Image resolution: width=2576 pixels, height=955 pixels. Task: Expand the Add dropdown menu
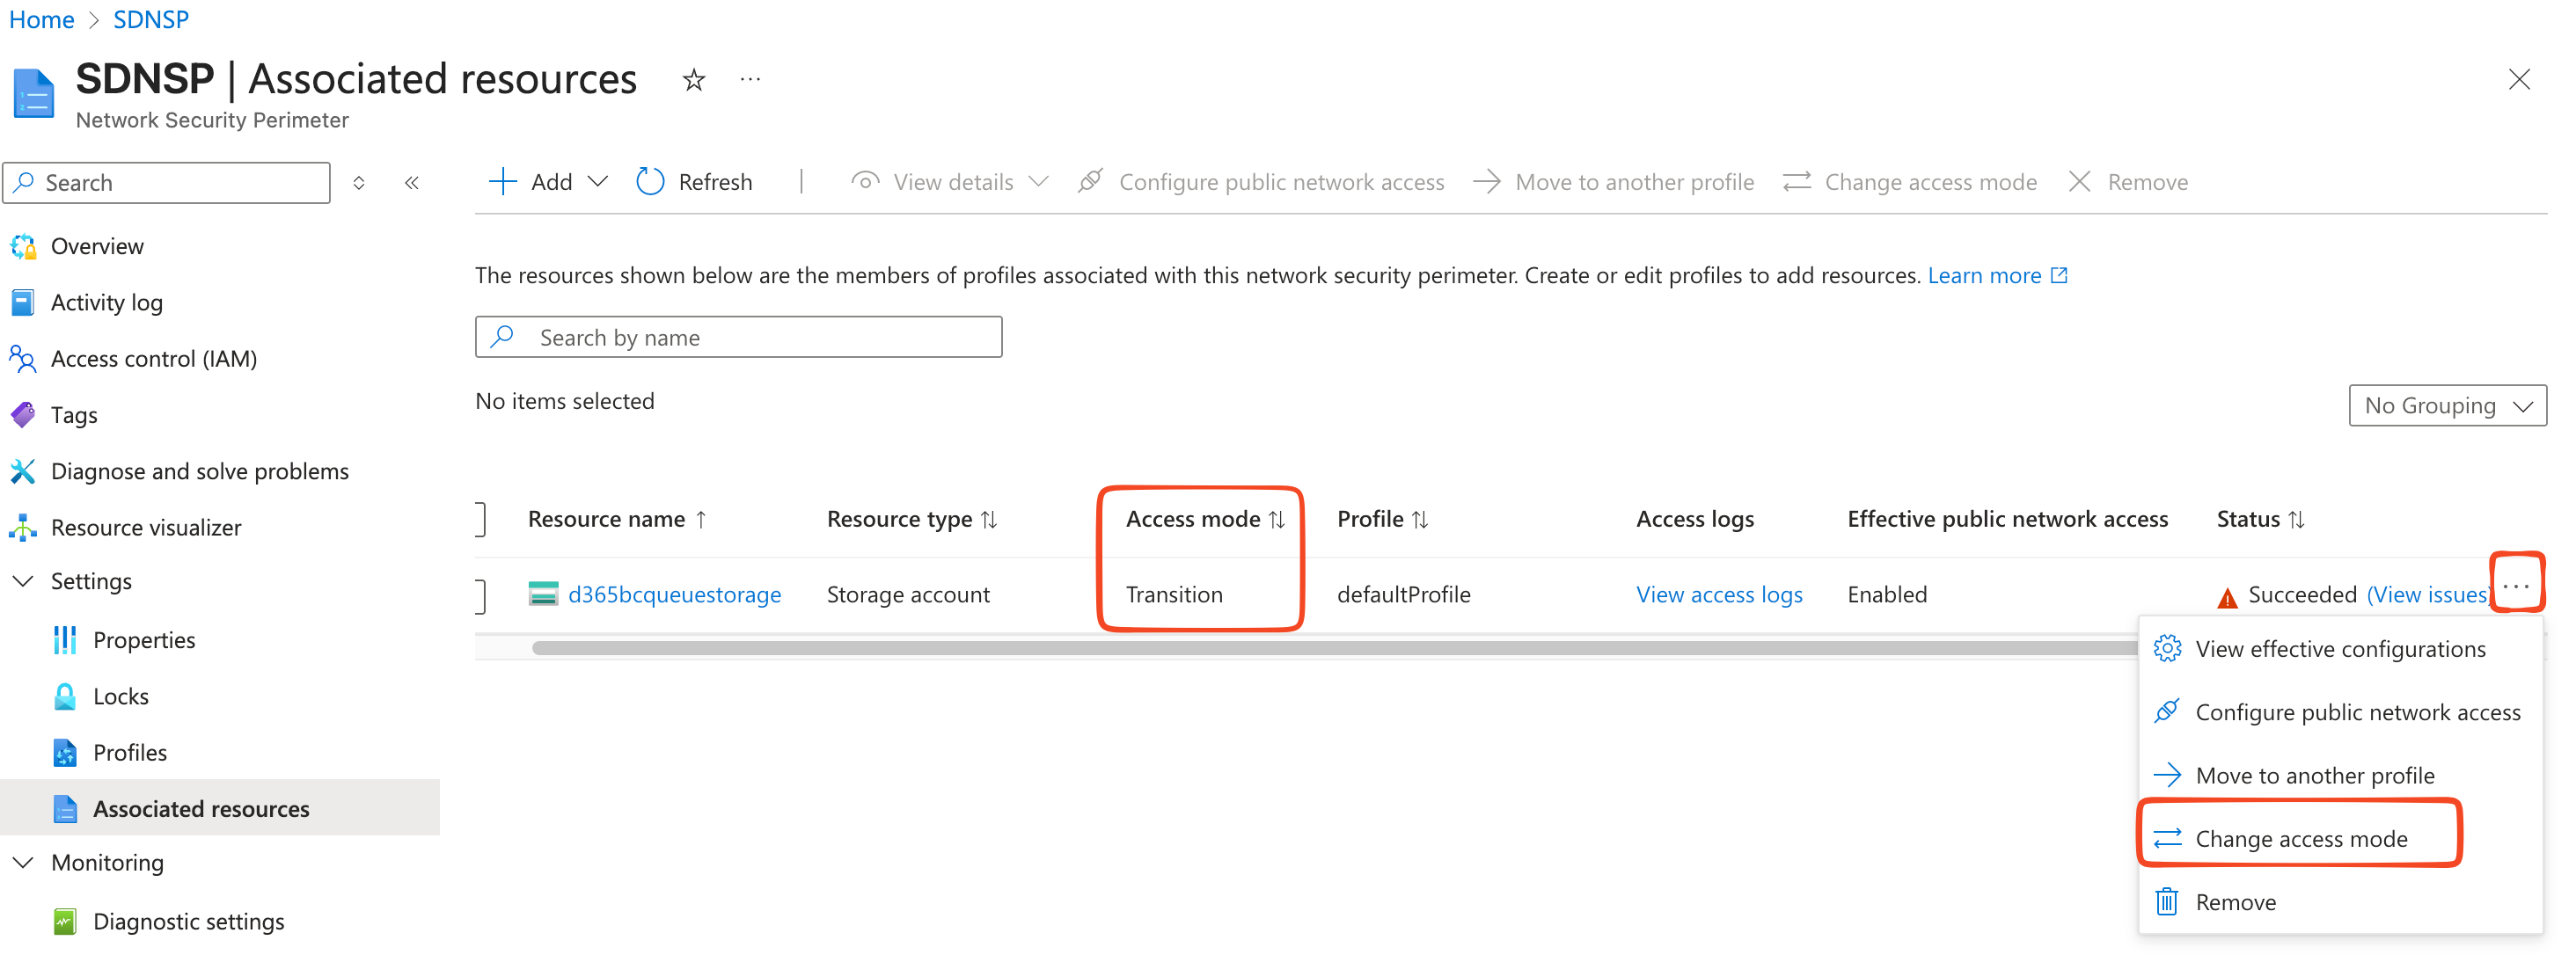point(597,182)
